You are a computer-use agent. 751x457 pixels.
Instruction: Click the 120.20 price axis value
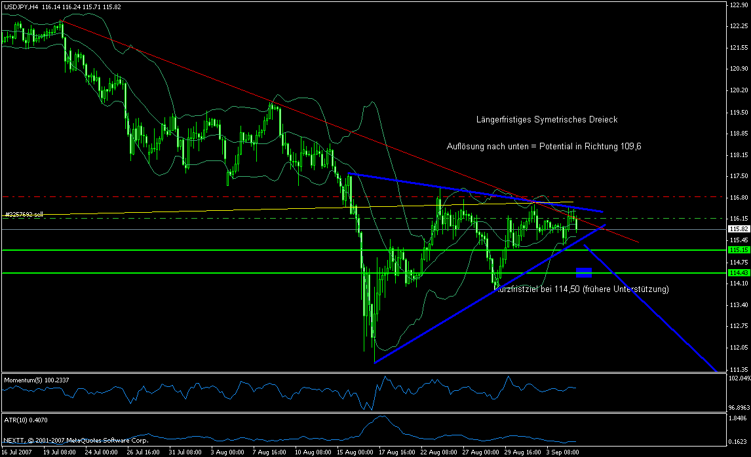739,90
